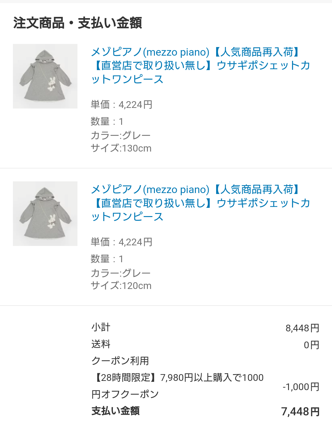
Task: Open the 130cm gray dress product thumbnail
Action: point(45,76)
